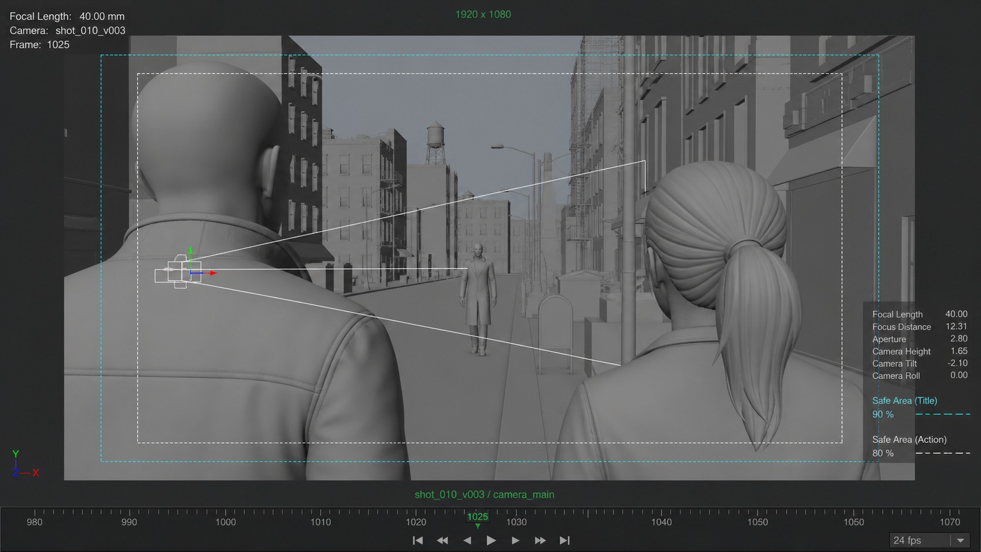Click the 80 % action safe value

882,453
